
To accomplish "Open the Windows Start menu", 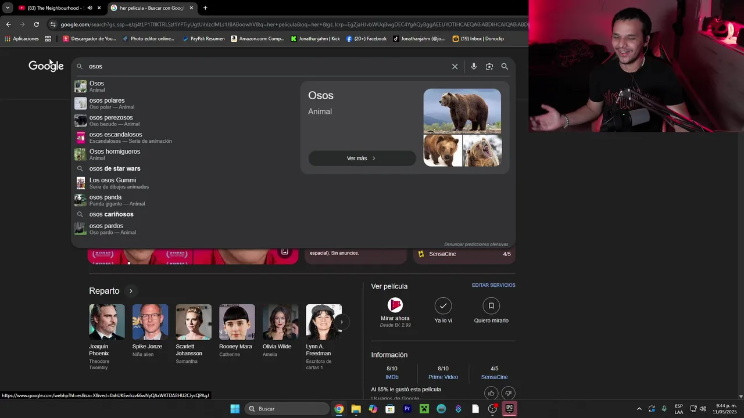I will [x=235, y=409].
